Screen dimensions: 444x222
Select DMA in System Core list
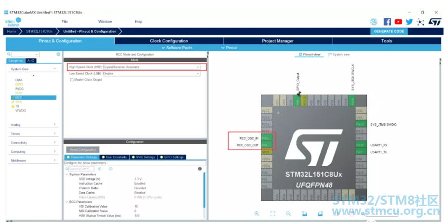pos(19,80)
